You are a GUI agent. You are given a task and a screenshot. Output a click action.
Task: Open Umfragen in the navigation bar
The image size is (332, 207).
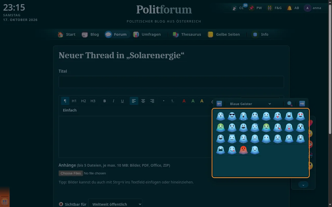point(147,34)
